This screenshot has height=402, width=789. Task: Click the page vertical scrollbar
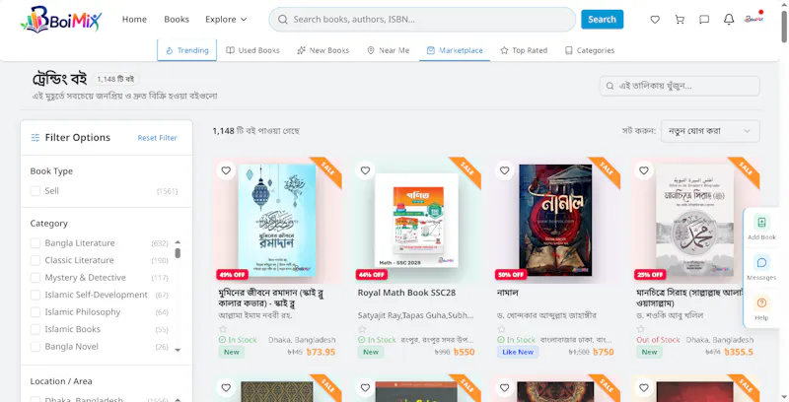(784, 26)
